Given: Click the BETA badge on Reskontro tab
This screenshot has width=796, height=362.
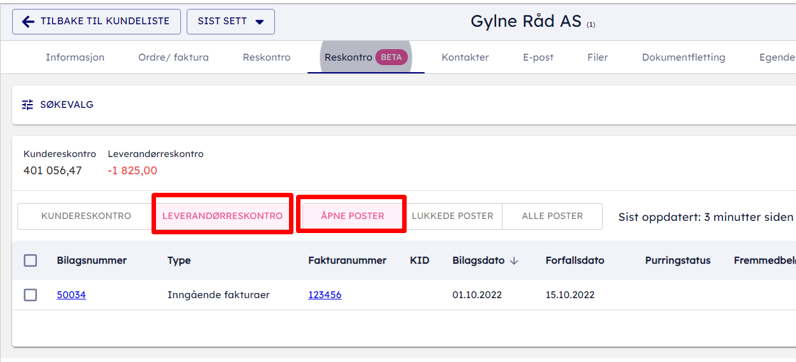Looking at the screenshot, I should (391, 57).
